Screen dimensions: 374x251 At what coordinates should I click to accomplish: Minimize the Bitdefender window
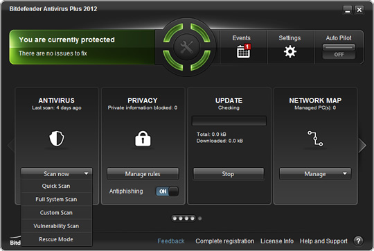click(x=348, y=10)
